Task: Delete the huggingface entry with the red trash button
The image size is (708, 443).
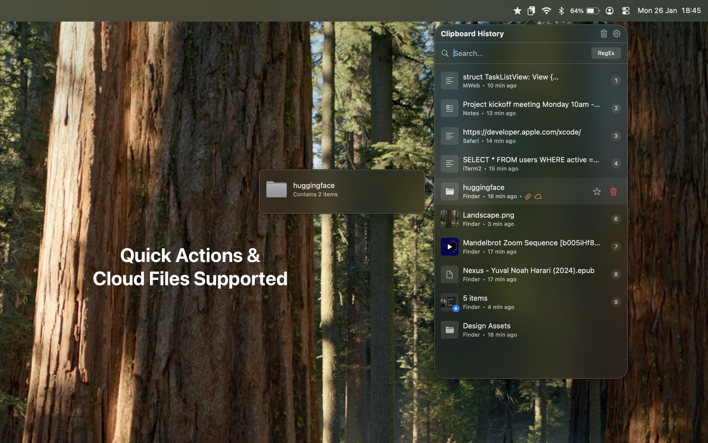Action: pos(613,191)
